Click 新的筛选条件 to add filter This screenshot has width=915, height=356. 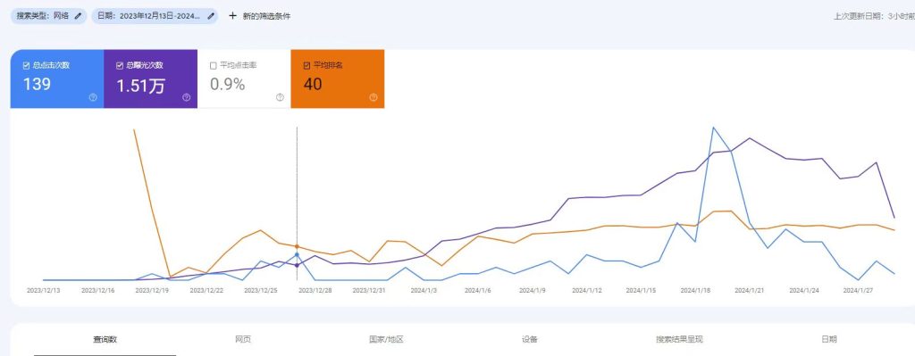[x=266, y=16]
